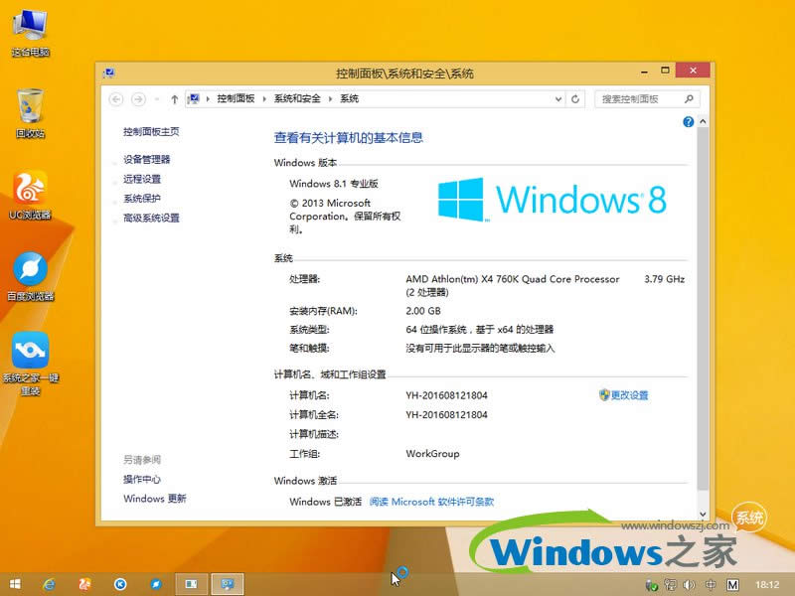The image size is (795, 596).
Task: Click the forward navigation arrow
Action: (x=138, y=99)
